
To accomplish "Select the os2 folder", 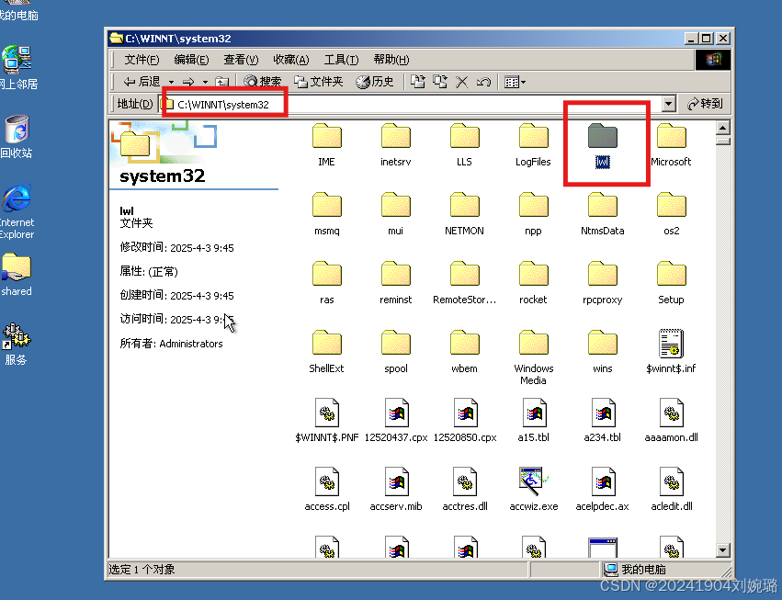I will (672, 213).
